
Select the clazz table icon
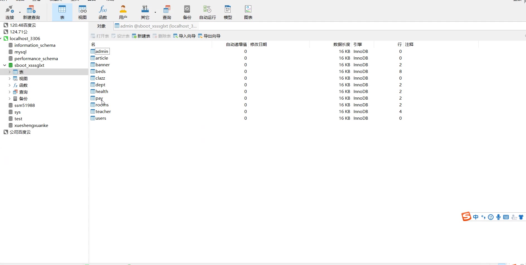93,78
